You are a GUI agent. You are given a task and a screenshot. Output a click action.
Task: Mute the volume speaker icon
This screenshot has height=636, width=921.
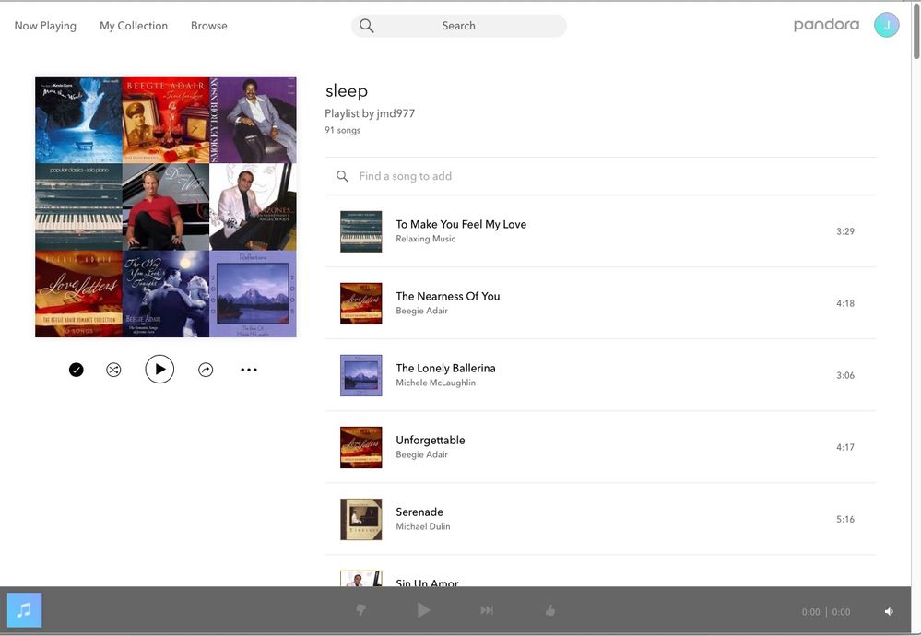point(890,611)
